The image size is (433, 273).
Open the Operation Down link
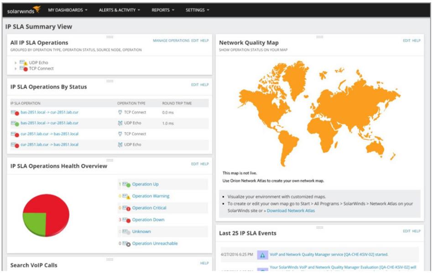148,220
